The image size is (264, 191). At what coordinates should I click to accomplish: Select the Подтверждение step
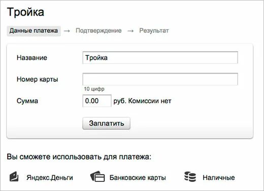98,31
